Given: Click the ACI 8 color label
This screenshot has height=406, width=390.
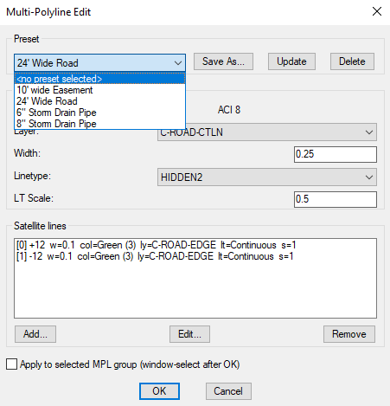Looking at the screenshot, I should tap(229, 110).
